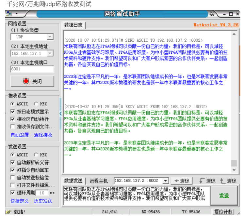Select HEX radio in 接收设置
Viewport: 245px width, 216px height.
40,104
